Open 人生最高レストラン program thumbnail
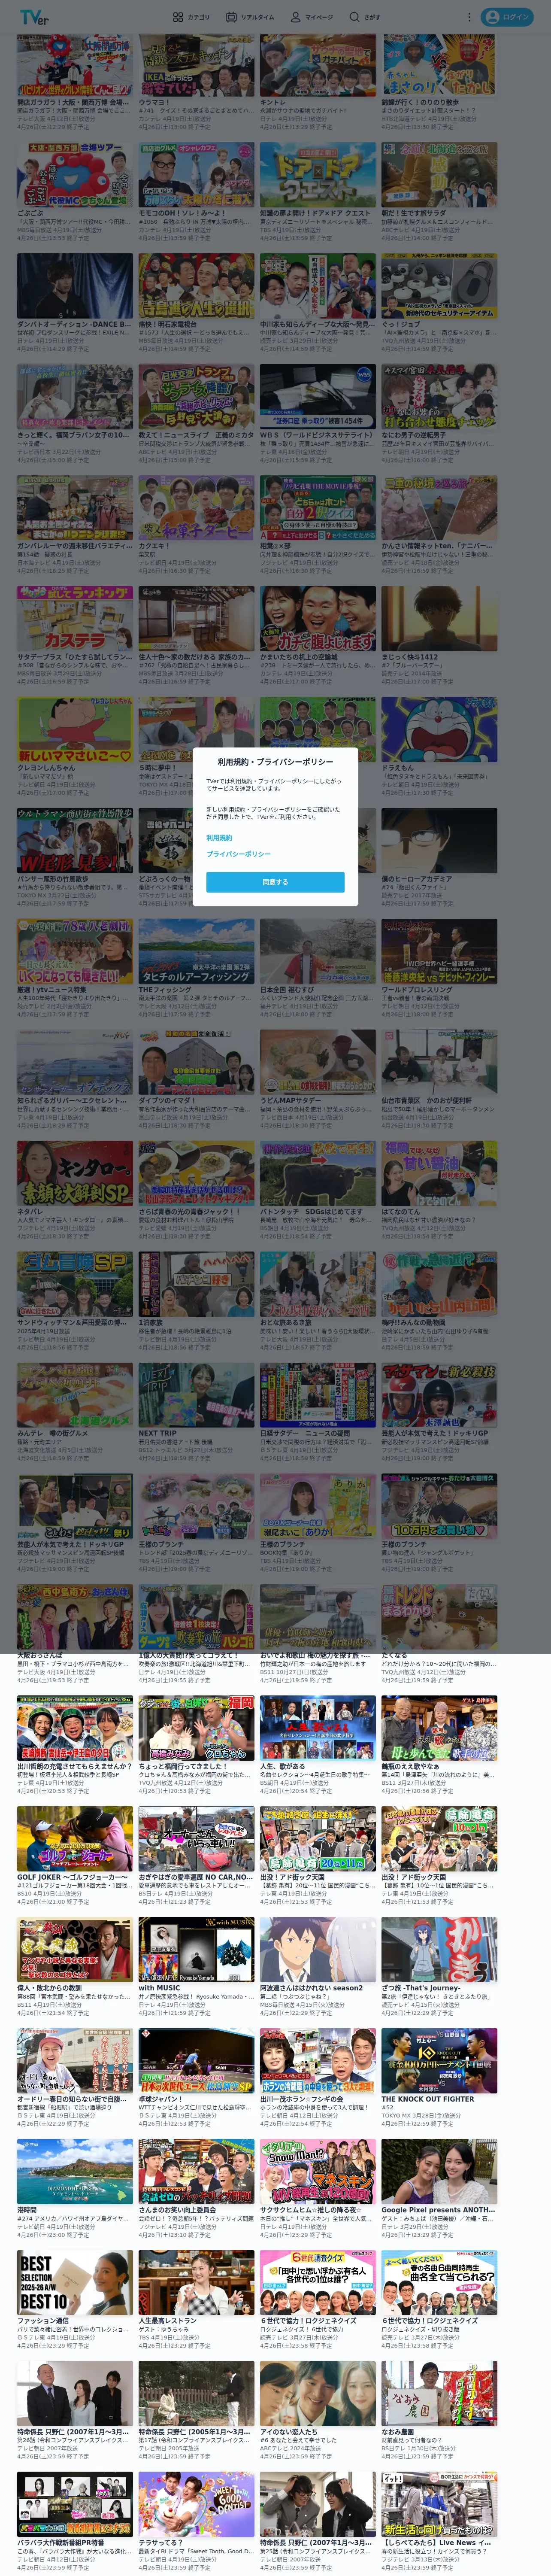The image size is (551, 2576). pos(196,2283)
